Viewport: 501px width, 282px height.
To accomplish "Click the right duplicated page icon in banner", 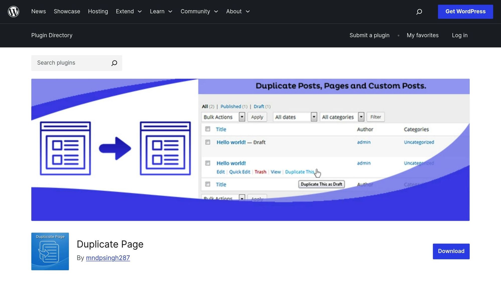I will point(165,148).
